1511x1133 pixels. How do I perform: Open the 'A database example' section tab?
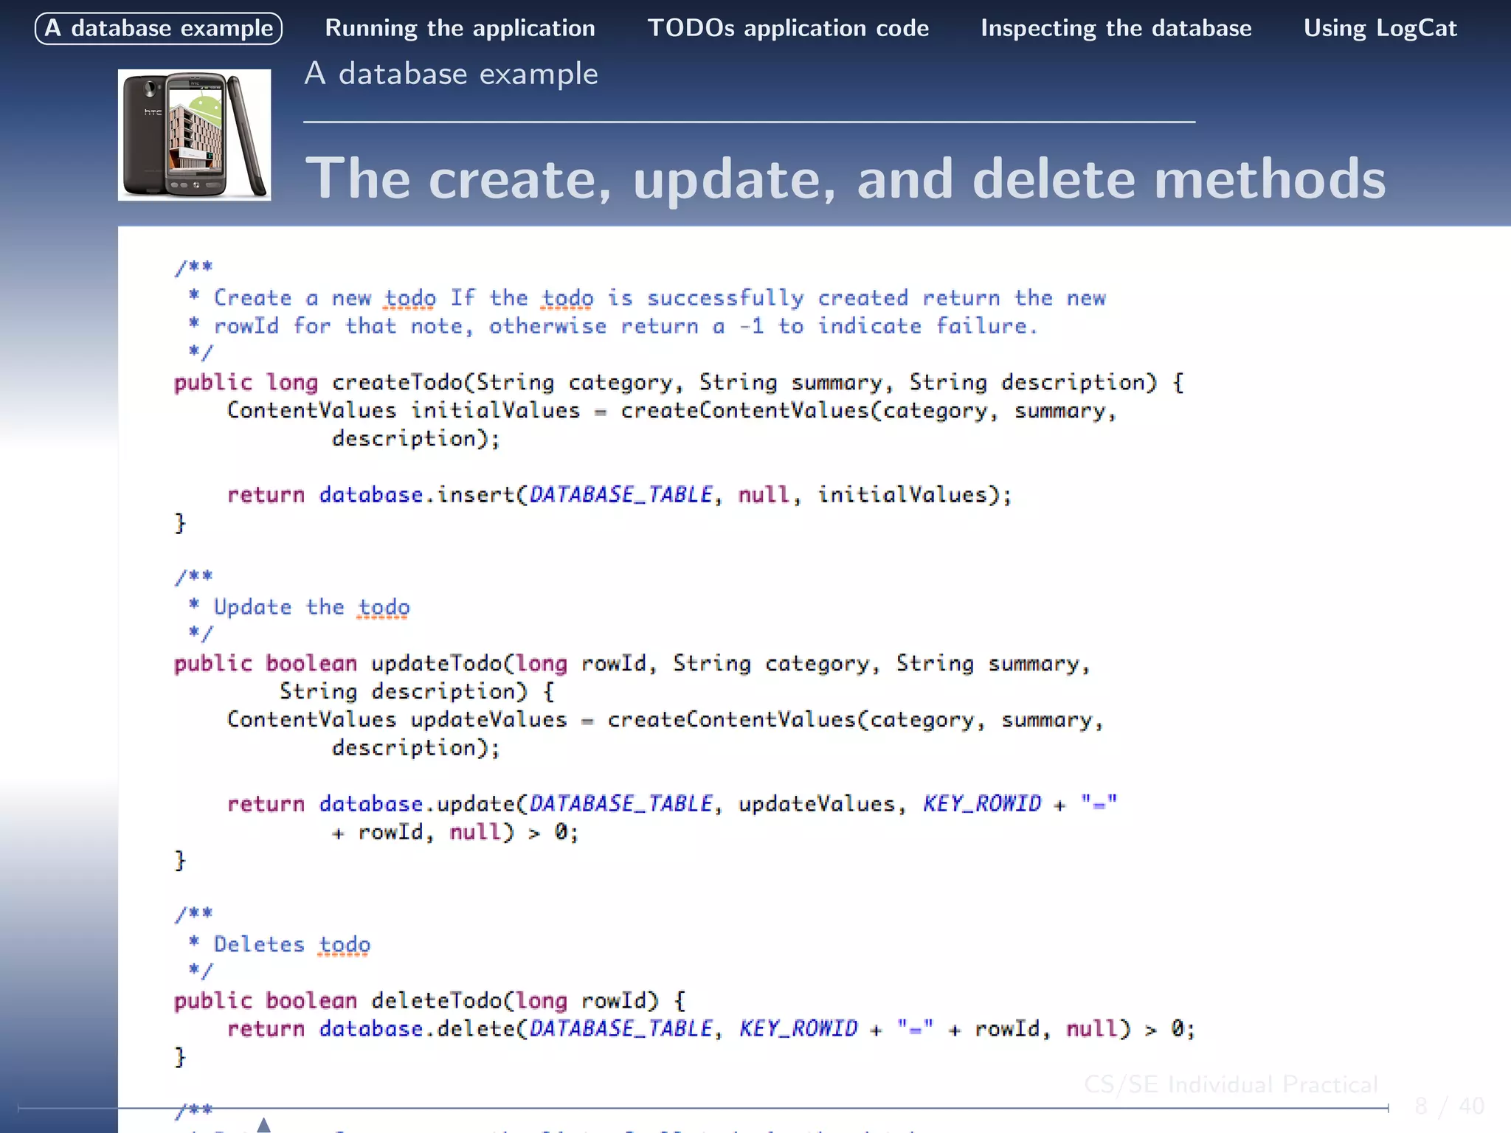pos(159,28)
